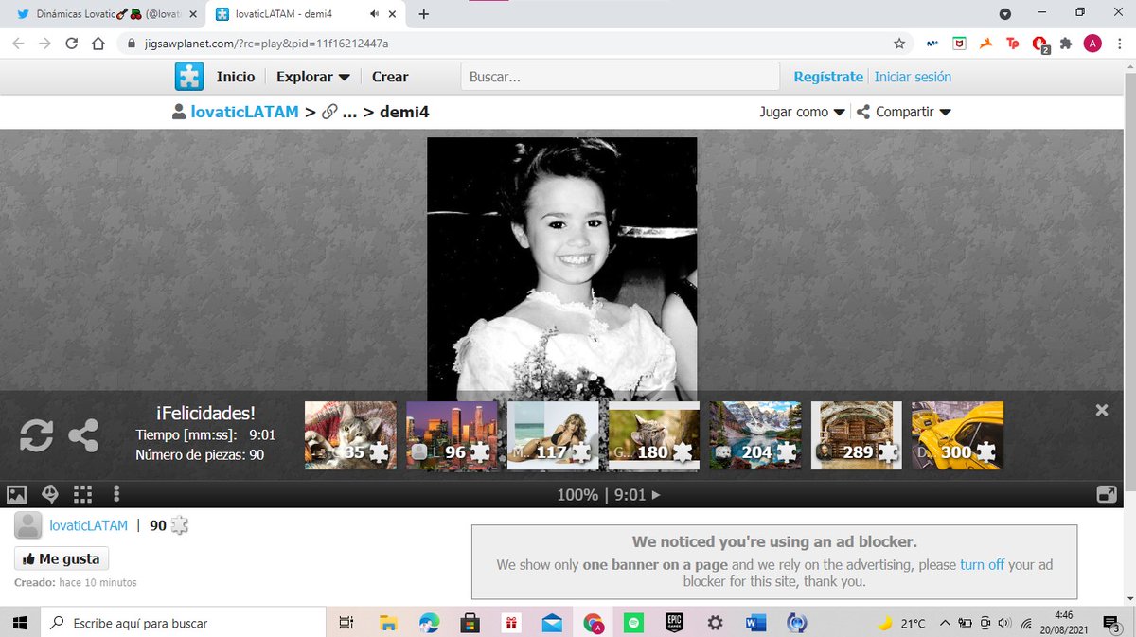Screen dimensions: 1136x637
Task: Show hidden system tray icons chevron
Action: tap(944, 623)
